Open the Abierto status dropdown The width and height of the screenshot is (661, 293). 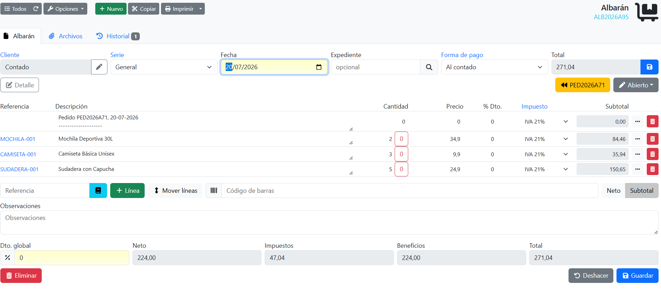pos(636,85)
